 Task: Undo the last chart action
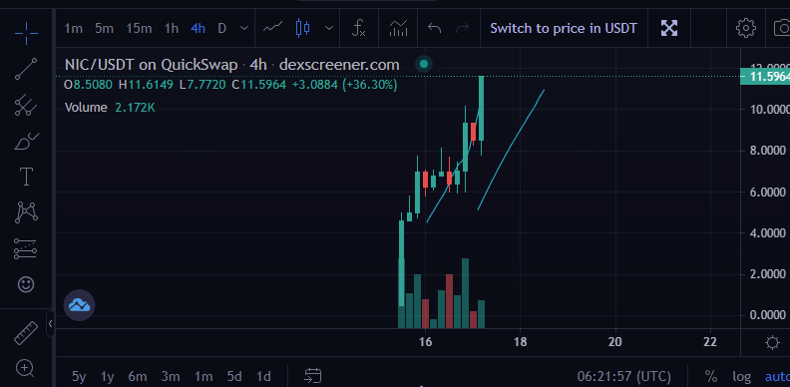(x=434, y=28)
